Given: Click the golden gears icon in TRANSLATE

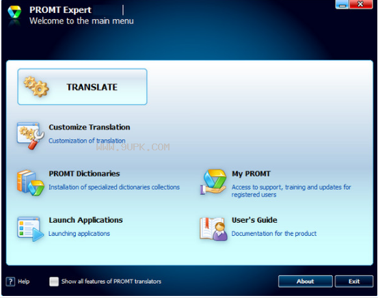Looking at the screenshot, I should [36, 87].
